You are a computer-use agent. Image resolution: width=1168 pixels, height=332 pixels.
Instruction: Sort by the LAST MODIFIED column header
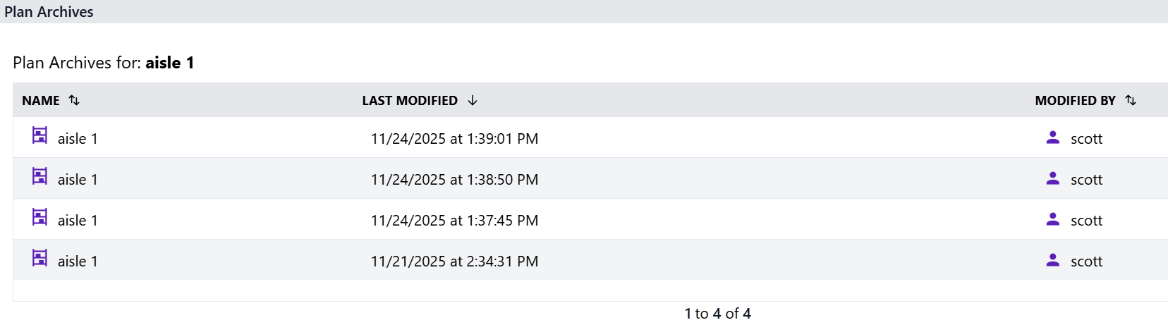point(410,101)
